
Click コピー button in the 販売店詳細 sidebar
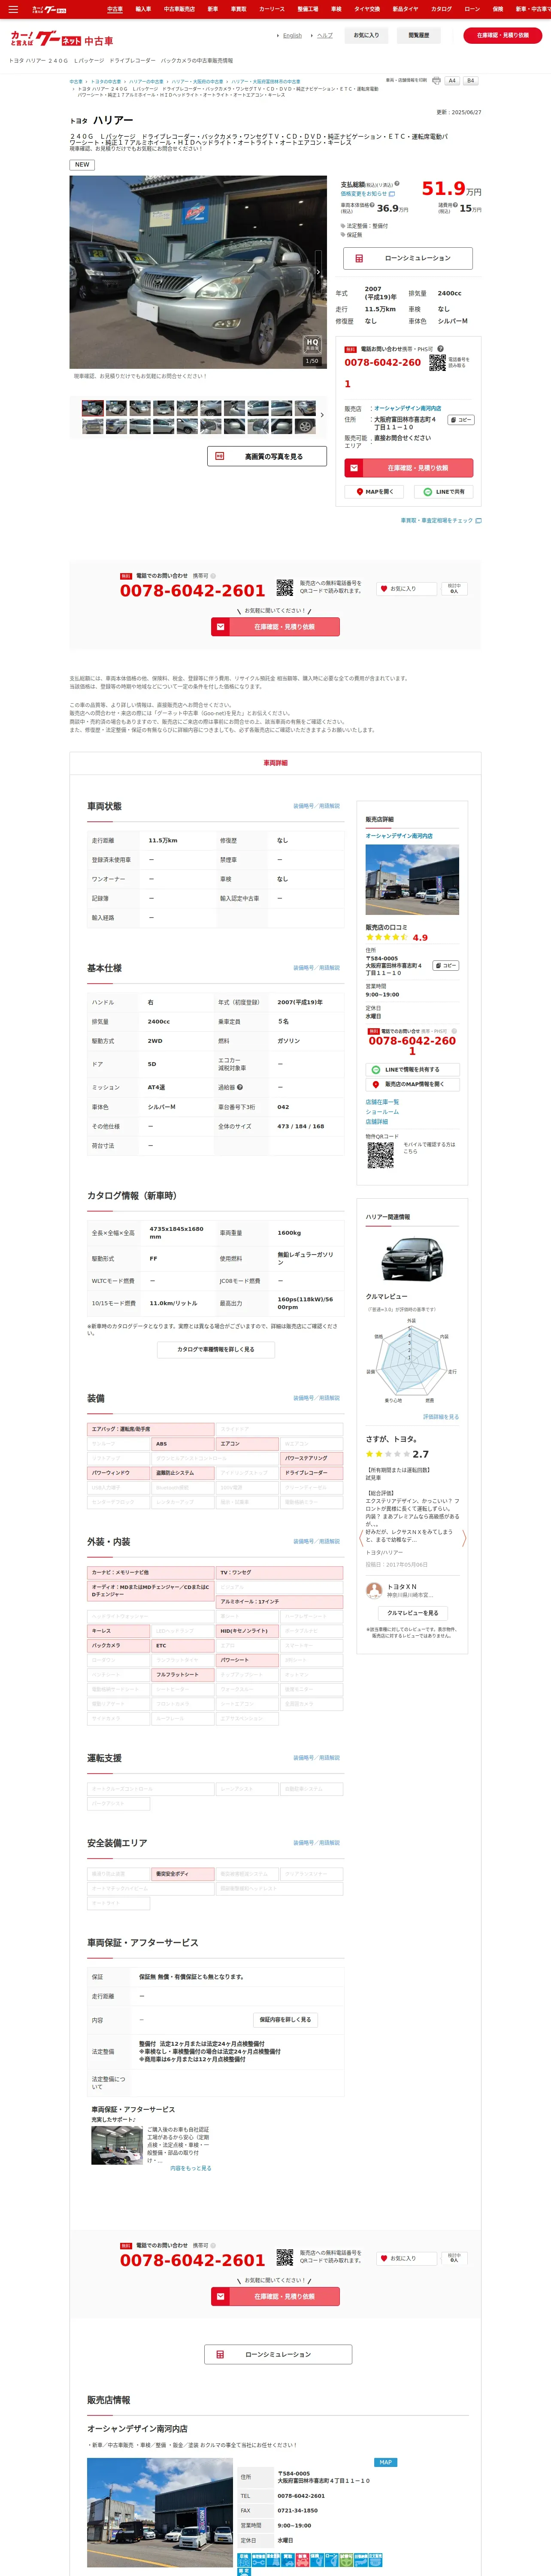[446, 966]
